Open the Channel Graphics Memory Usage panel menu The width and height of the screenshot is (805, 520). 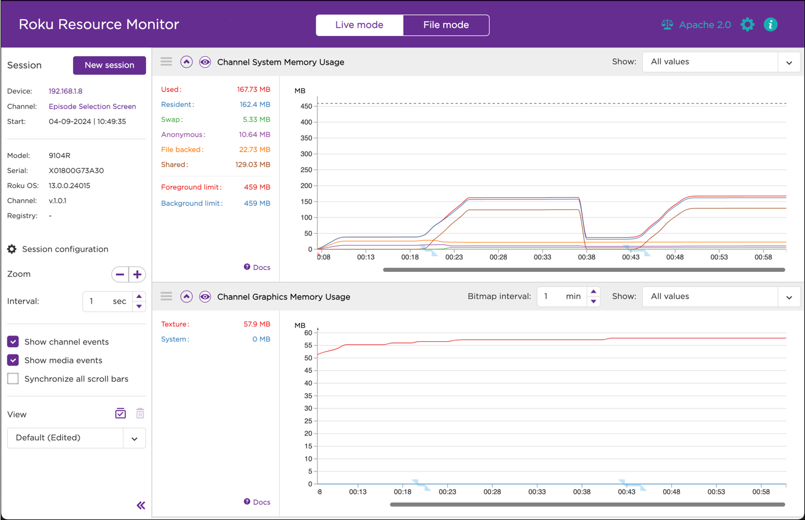[166, 296]
